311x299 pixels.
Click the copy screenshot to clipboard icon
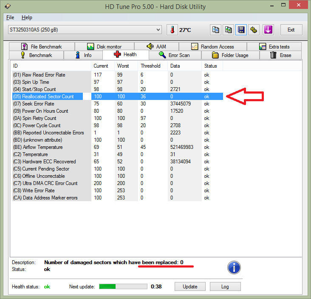[x=228, y=30]
